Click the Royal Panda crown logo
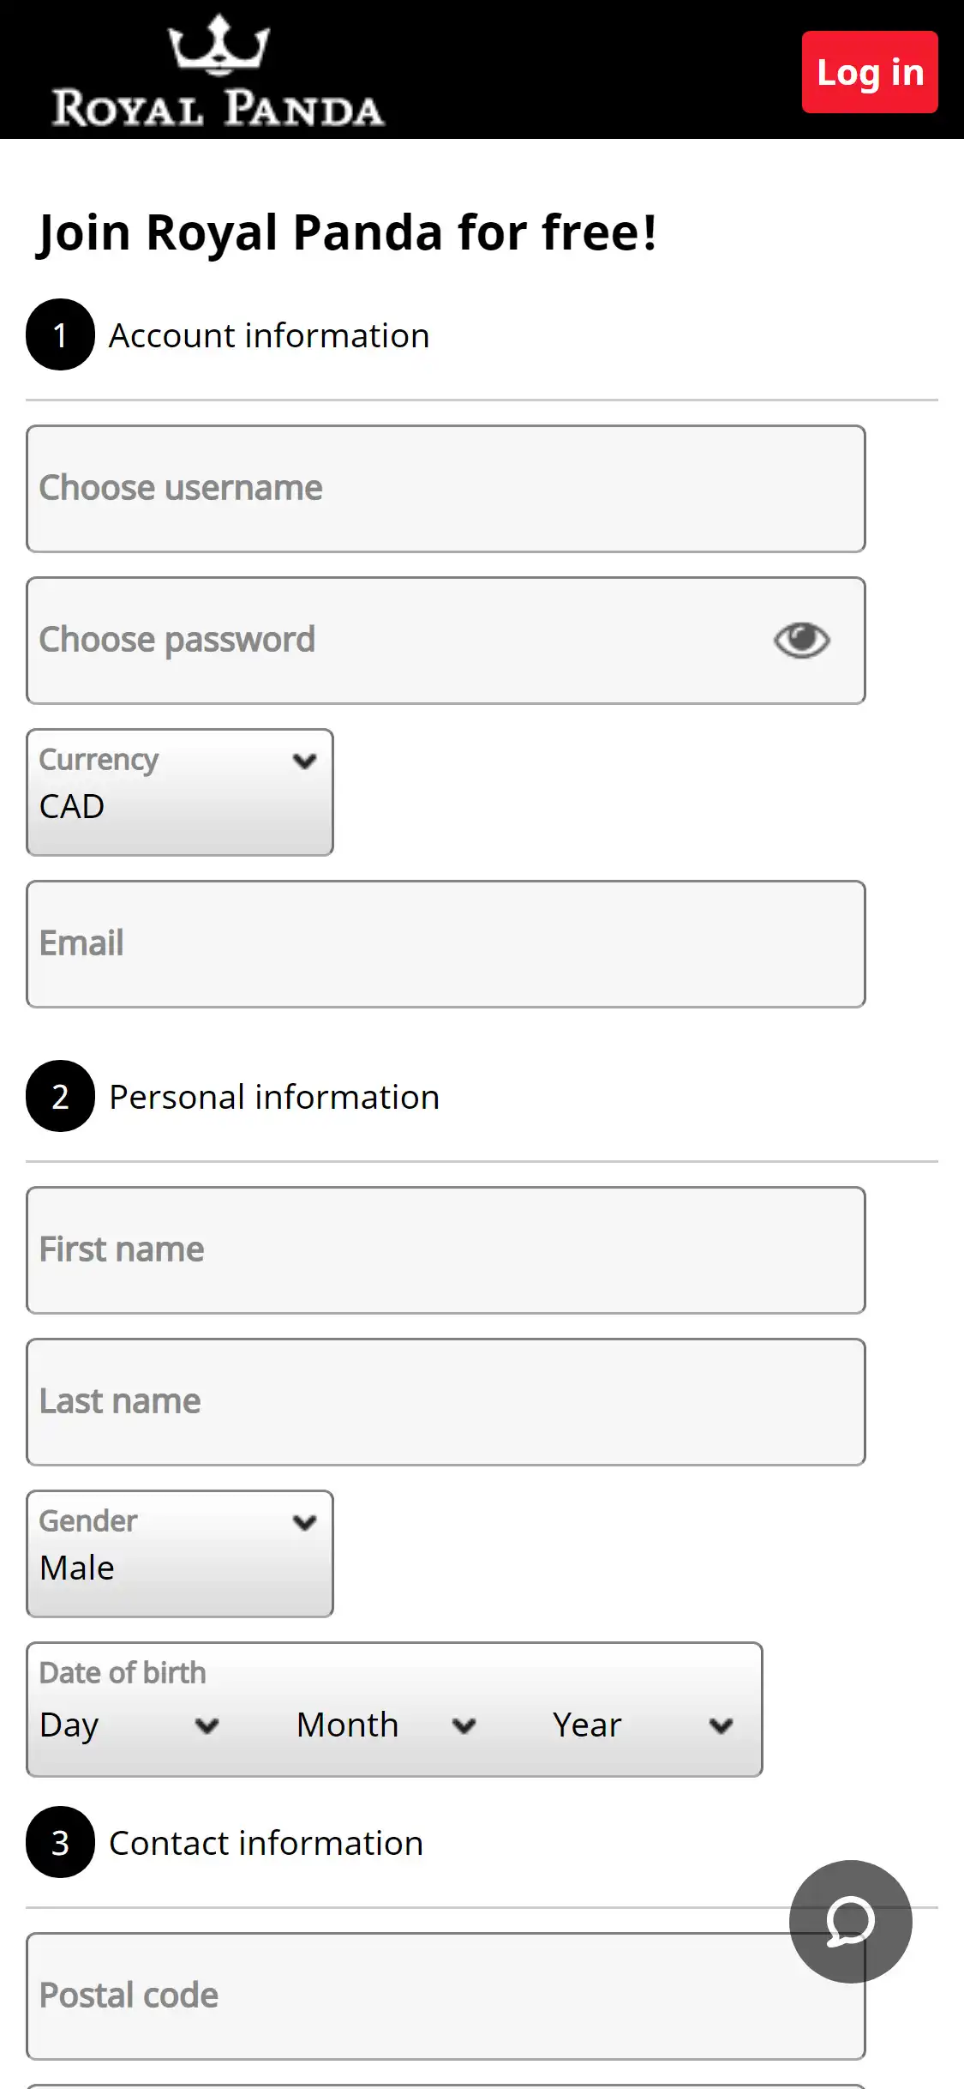Viewport: 964px width, 2089px height. pyautogui.click(x=219, y=43)
